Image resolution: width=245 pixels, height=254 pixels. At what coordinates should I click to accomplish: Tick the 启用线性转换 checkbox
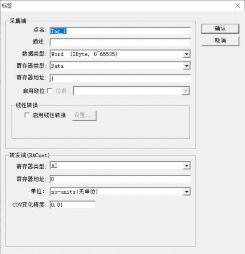coord(27,115)
